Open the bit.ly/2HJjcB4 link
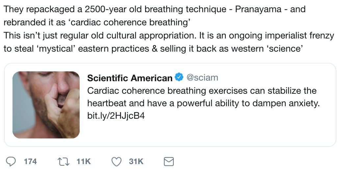The width and height of the screenshot is (339, 171). 116,116
